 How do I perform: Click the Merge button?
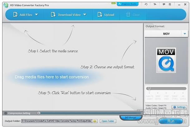[x=131, y=118]
